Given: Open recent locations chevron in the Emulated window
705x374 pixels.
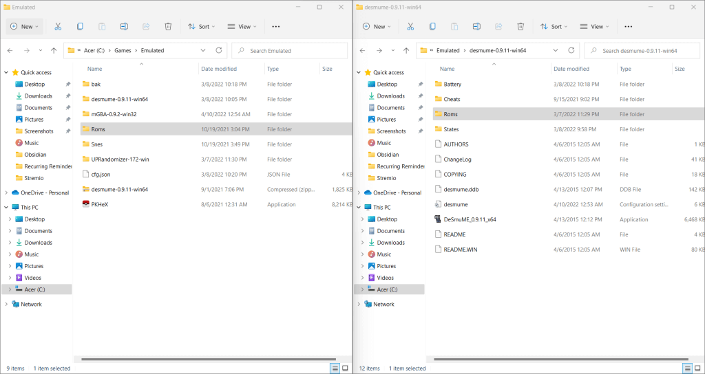Looking at the screenshot, I should [x=41, y=51].
